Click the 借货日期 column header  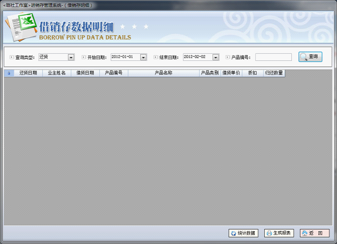(x=86, y=73)
